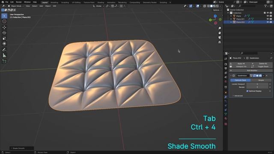Image resolution: width=274 pixels, height=154 pixels.
Task: Open the Render properties tab
Action: (x=226, y=64)
